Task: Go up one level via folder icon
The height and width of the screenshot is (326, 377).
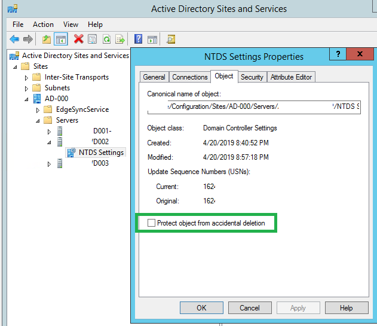Action: pos(47,39)
